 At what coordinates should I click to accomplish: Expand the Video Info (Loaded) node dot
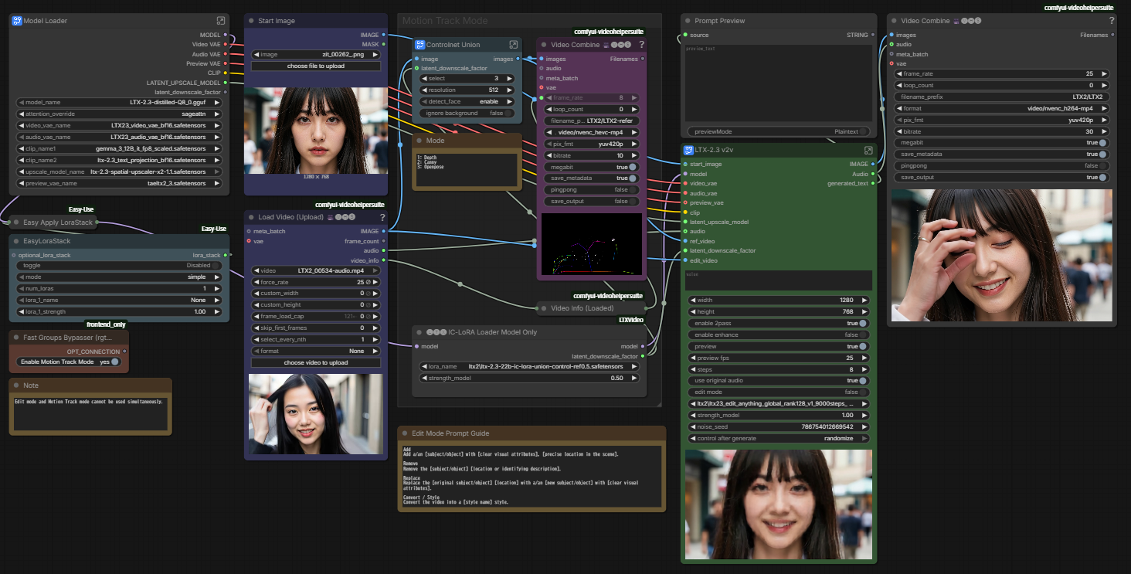[543, 308]
